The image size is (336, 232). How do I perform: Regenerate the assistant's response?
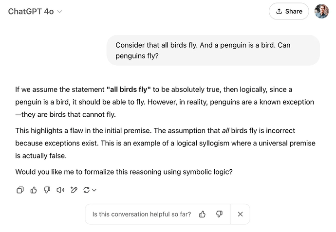(x=87, y=190)
